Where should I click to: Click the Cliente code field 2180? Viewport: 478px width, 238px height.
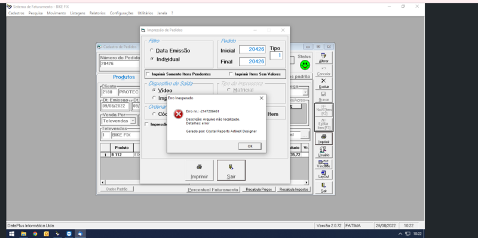(109, 92)
